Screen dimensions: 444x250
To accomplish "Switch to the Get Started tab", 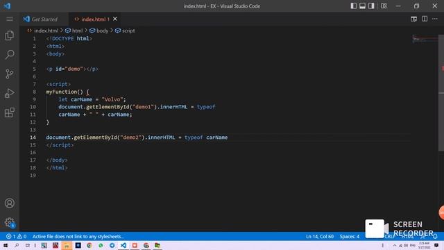I will (44, 19).
